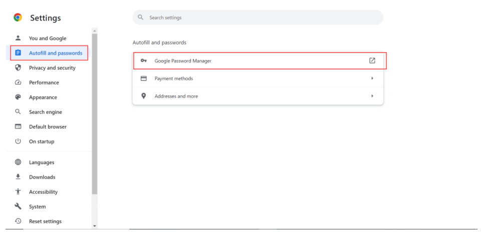Select Autofill and passwords in sidebar
Image resolution: width=481 pixels, height=232 pixels.
pos(55,53)
